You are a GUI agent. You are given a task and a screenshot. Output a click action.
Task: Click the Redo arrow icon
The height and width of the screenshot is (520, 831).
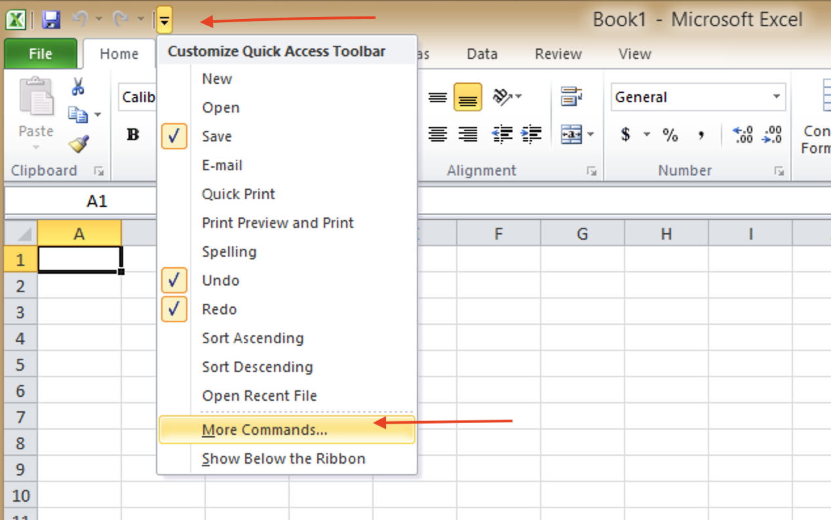(x=121, y=20)
